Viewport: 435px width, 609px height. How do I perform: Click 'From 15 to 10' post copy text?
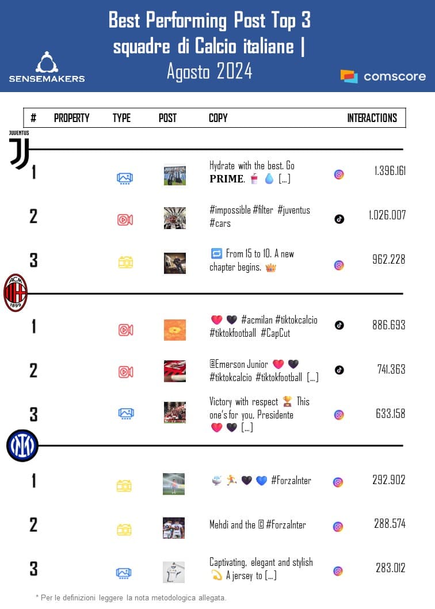point(253,260)
